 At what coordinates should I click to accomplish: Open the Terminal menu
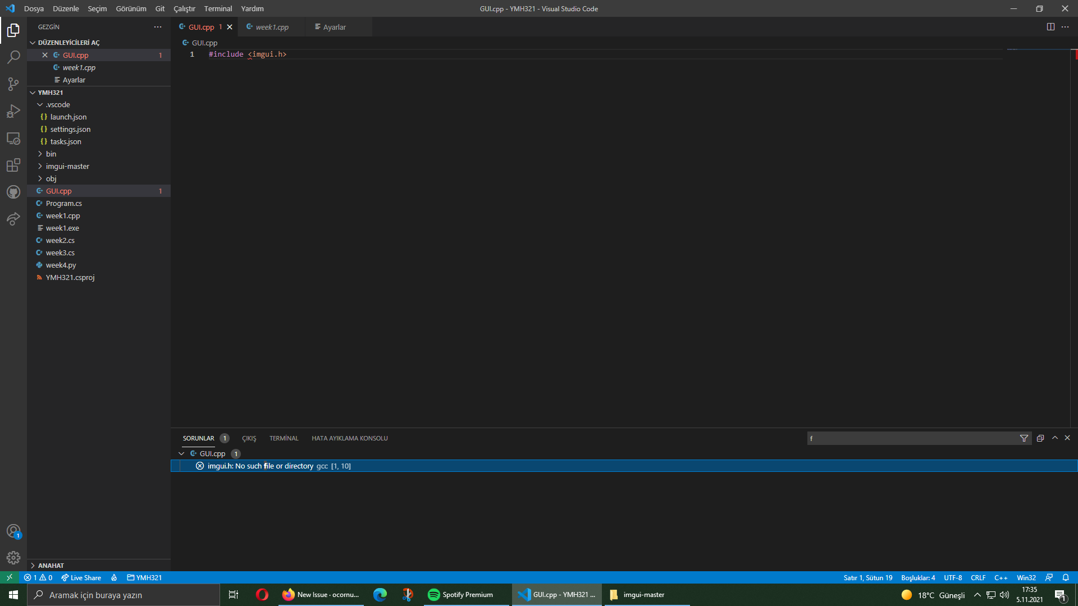pos(218,8)
